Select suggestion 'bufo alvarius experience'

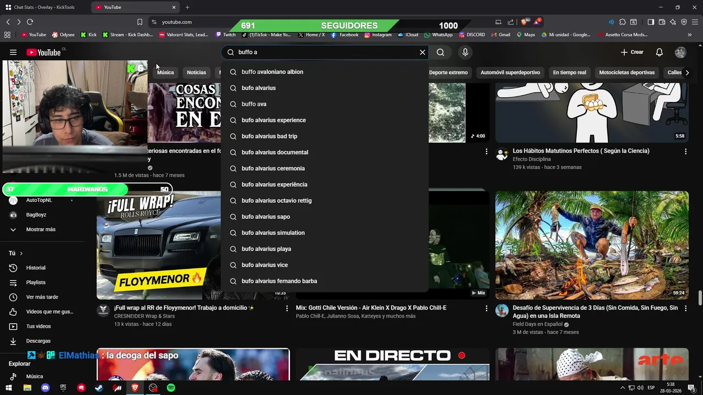point(325,120)
